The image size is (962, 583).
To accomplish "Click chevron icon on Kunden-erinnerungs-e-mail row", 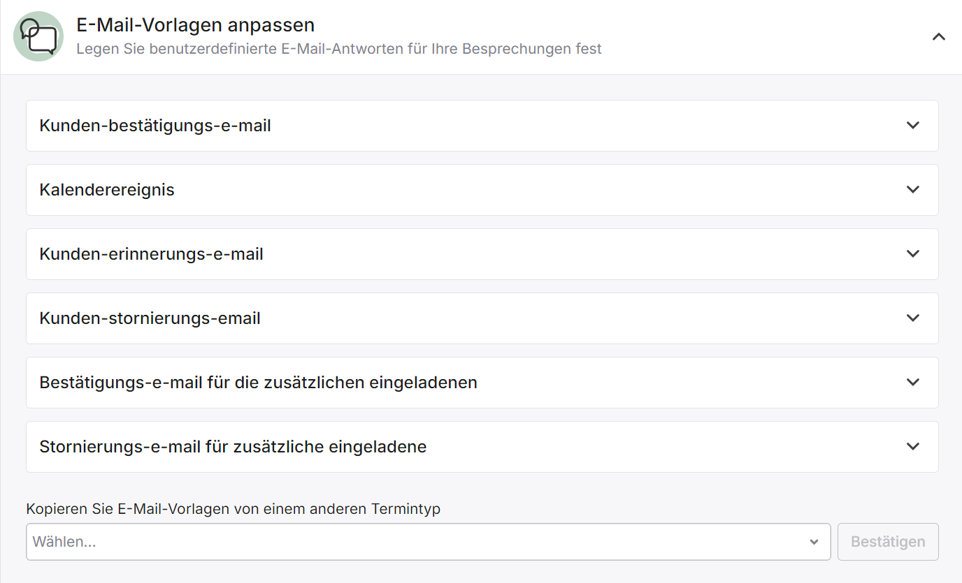I will click(x=912, y=254).
